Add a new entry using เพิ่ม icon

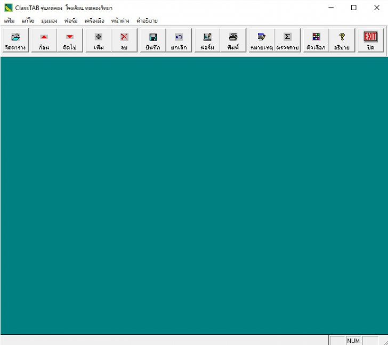click(98, 40)
